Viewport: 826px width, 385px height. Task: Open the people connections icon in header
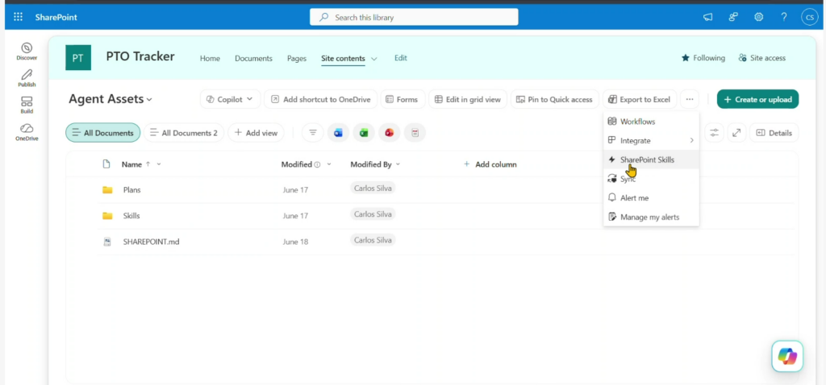point(733,18)
